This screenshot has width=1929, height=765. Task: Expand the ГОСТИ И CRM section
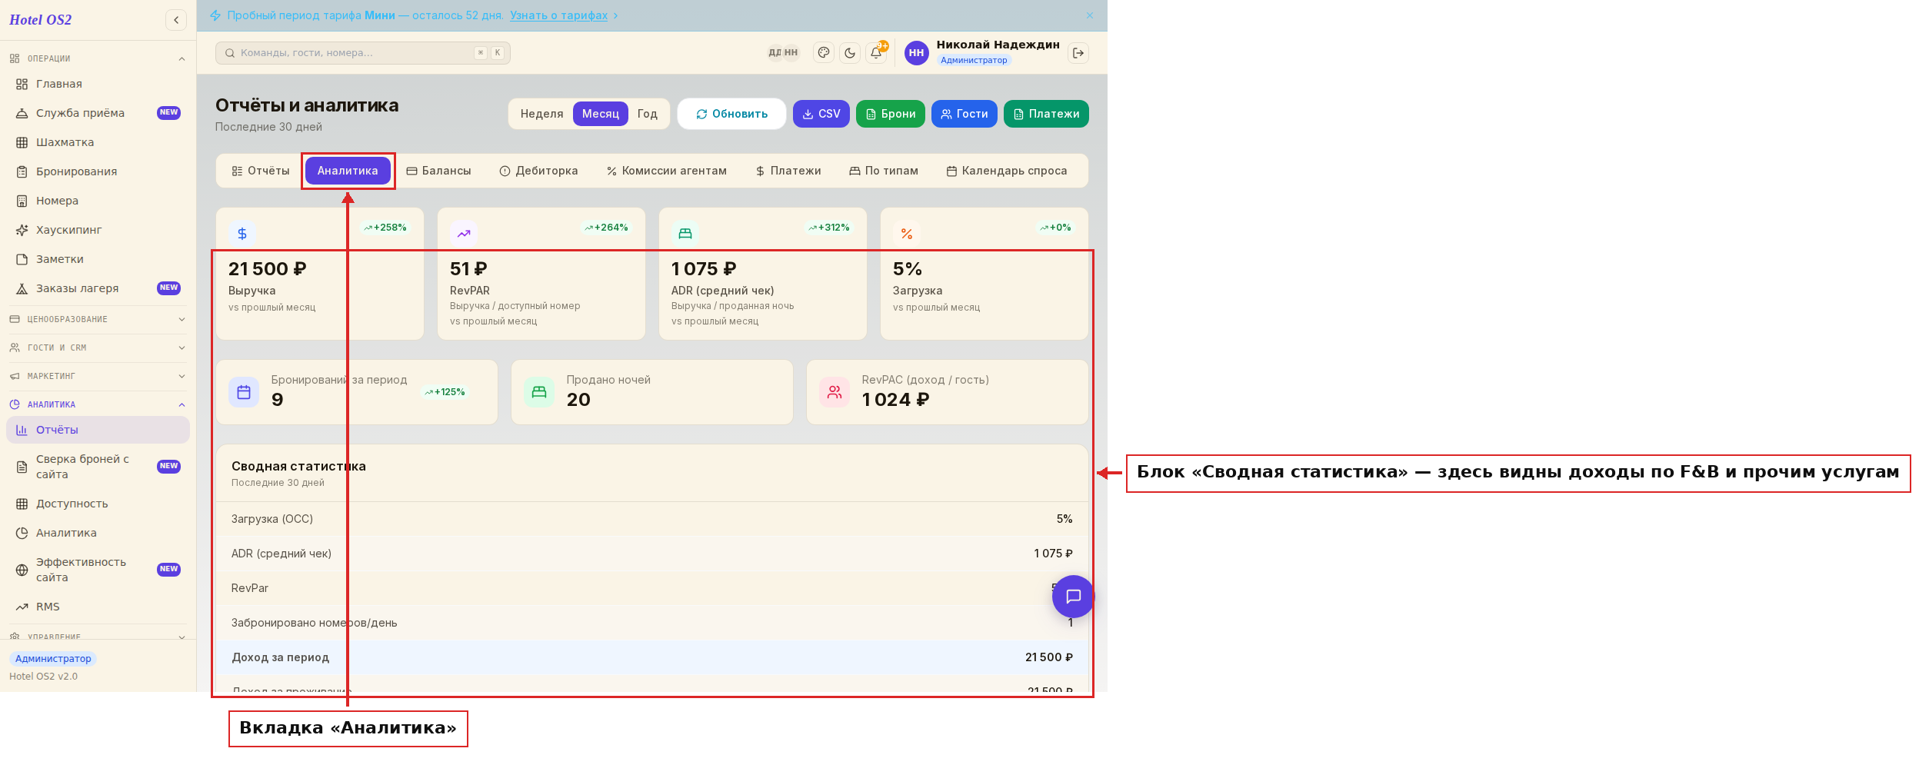click(x=98, y=348)
